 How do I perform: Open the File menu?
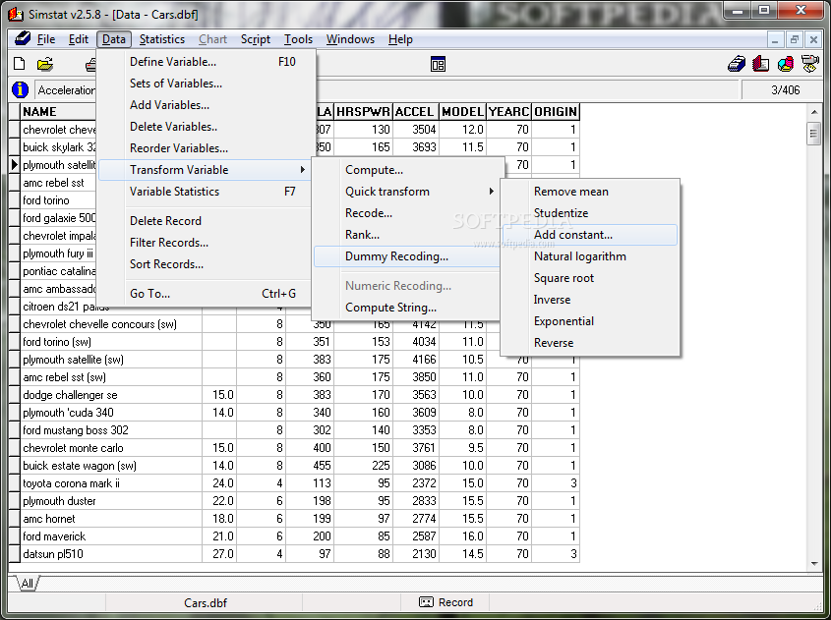coord(46,39)
